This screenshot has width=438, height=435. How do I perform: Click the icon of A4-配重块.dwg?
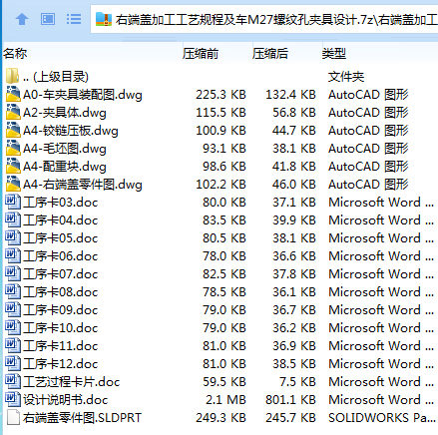pos(13,166)
